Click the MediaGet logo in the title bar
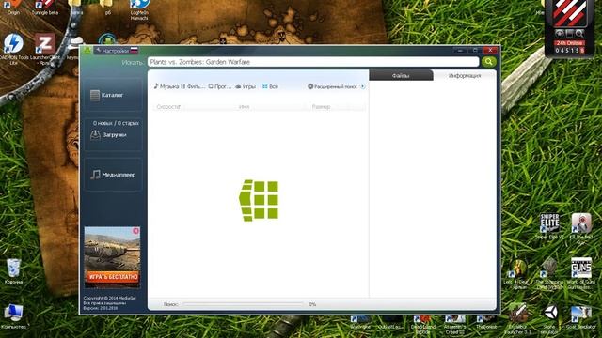Viewport: 602px width, 338px height. [x=87, y=50]
